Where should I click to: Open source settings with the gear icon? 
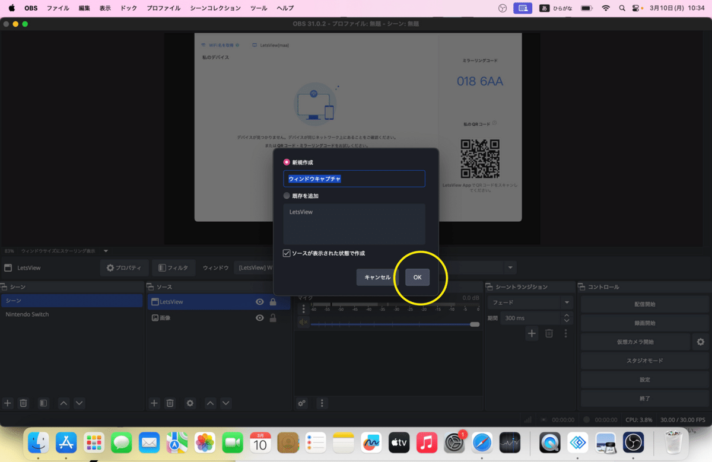(189, 403)
